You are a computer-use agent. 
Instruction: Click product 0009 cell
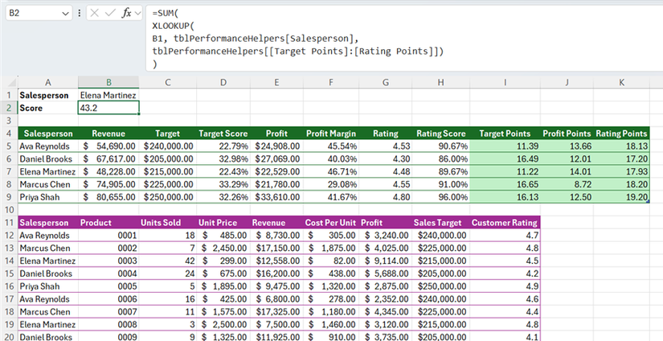tap(108, 337)
